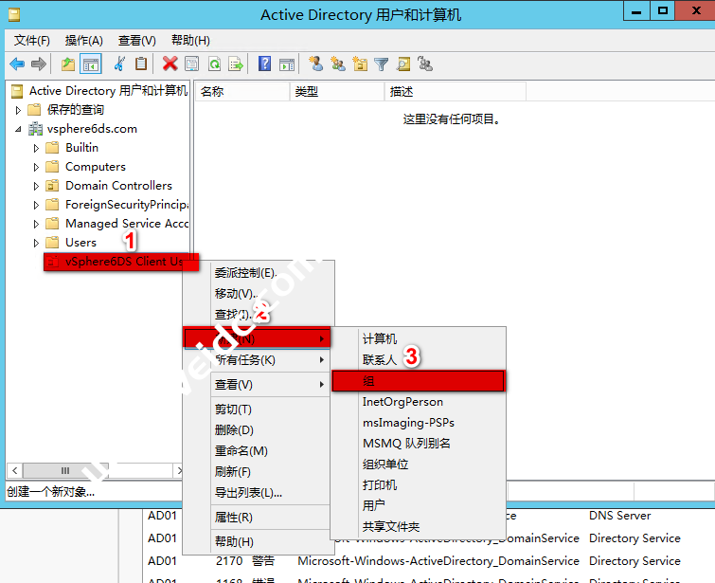Viewport: 715px width, 583px height.
Task: Click the funnel filter options icon
Action: coord(381,64)
